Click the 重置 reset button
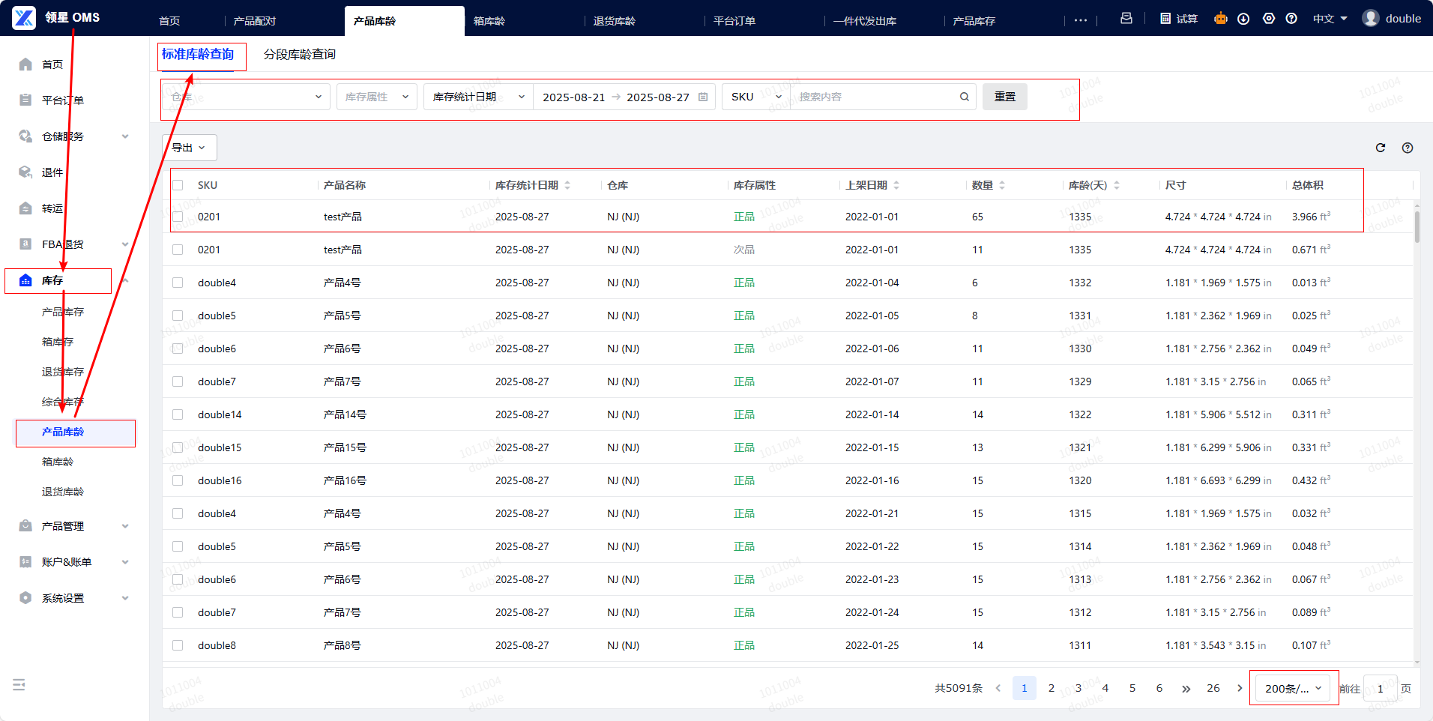Viewport: 1433px width, 721px height. [x=1004, y=97]
